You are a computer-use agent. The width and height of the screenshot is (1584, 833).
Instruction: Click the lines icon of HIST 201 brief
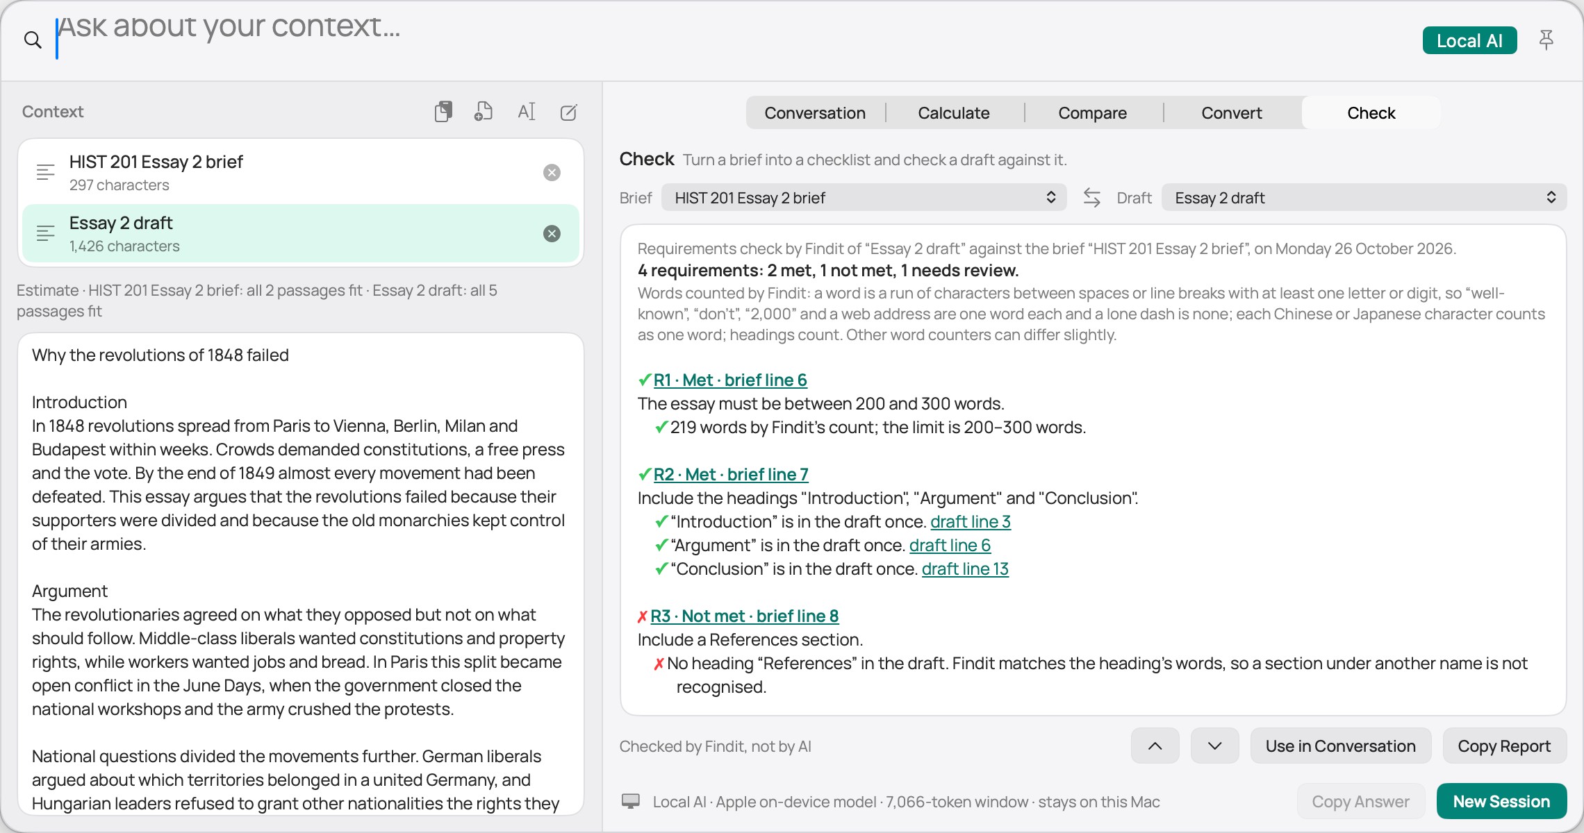[x=46, y=173]
